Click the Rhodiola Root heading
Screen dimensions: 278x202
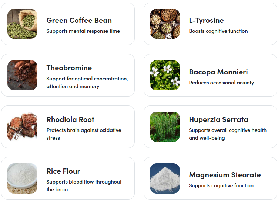click(70, 119)
